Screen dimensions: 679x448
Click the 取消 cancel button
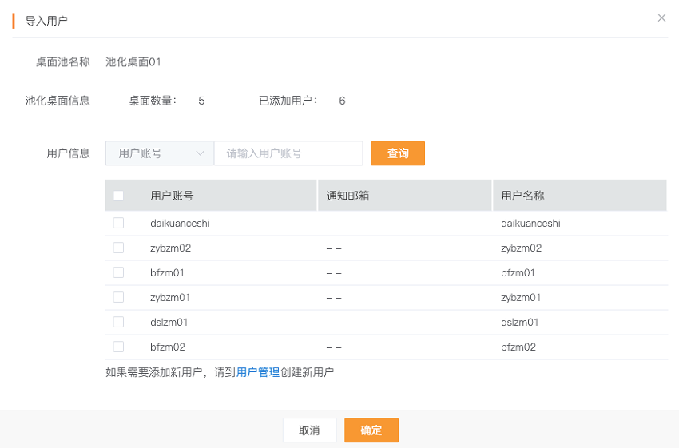[309, 430]
